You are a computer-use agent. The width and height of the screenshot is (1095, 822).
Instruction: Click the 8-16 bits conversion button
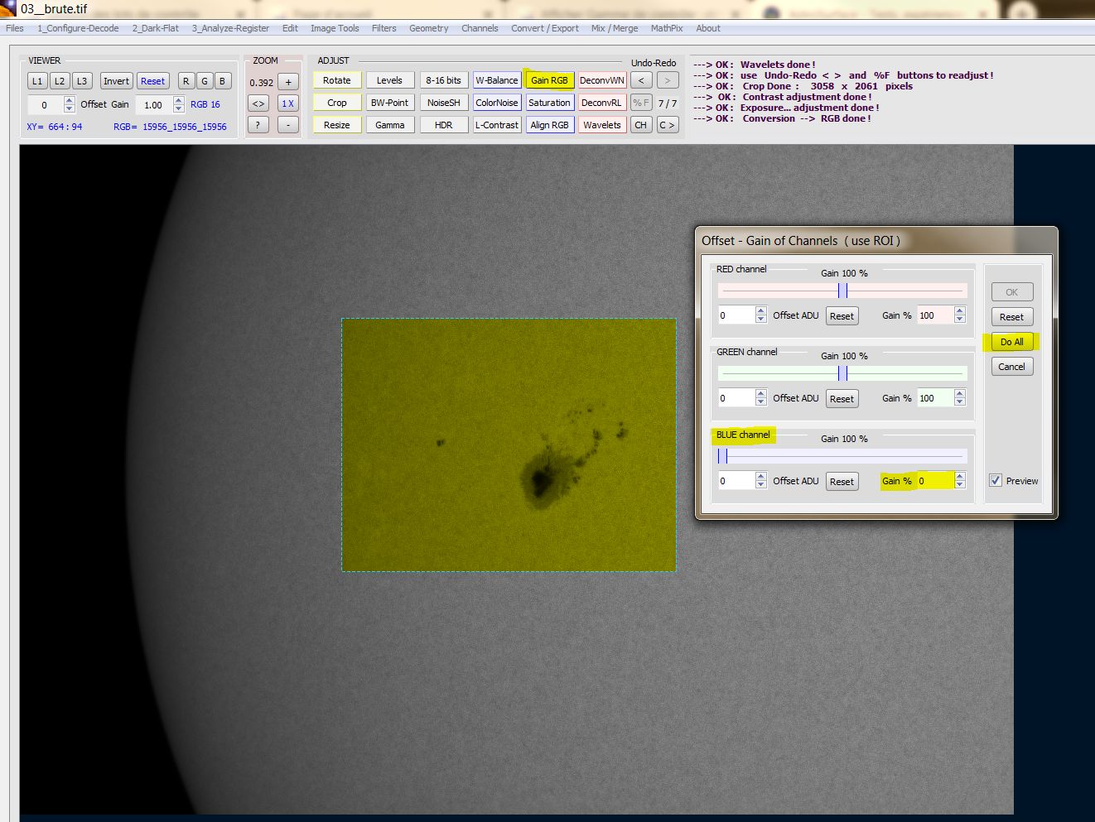(443, 80)
